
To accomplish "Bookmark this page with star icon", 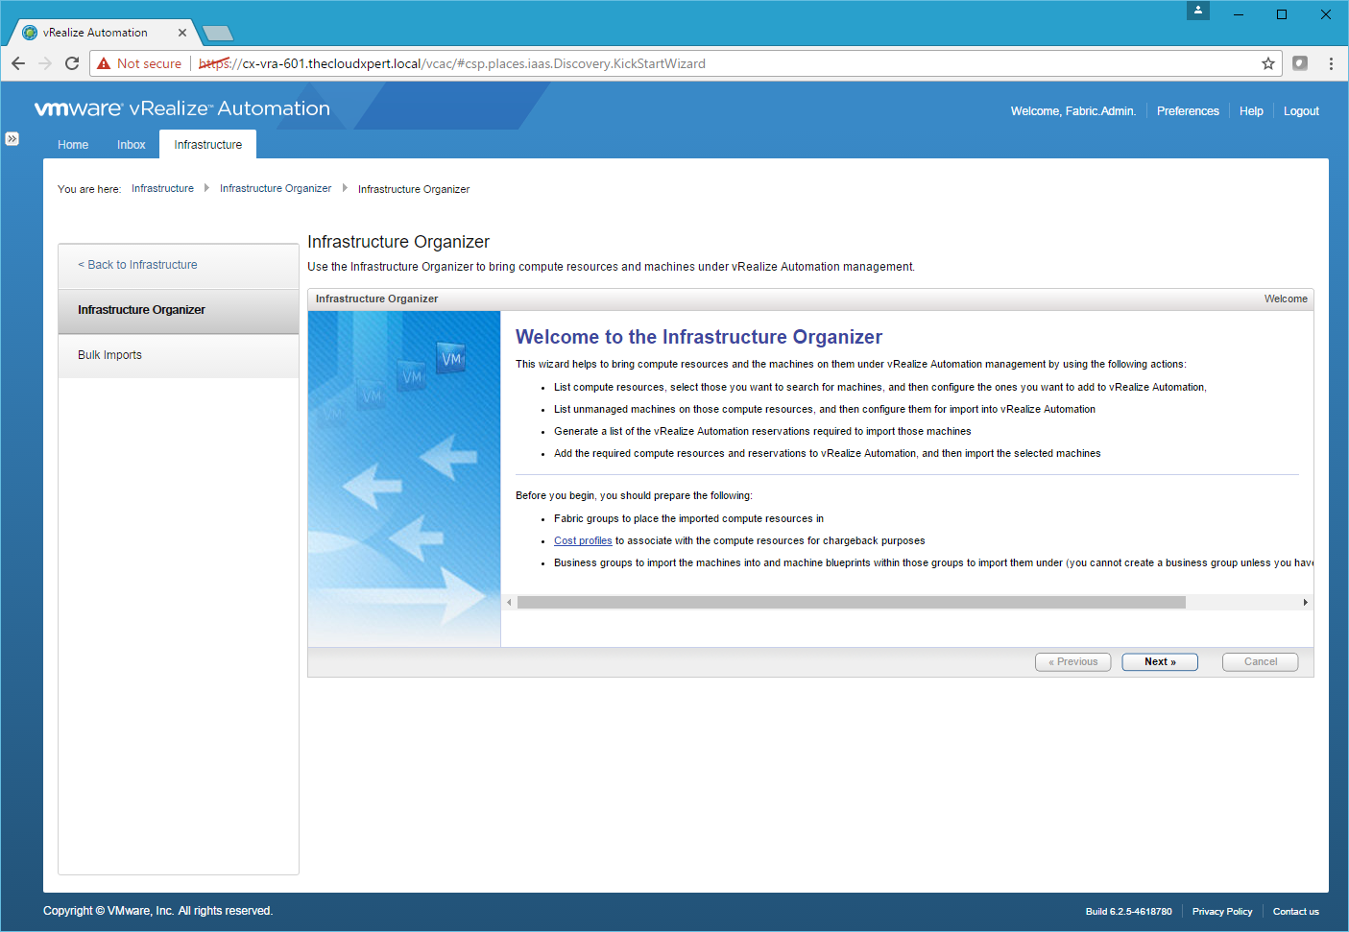I will point(1267,63).
